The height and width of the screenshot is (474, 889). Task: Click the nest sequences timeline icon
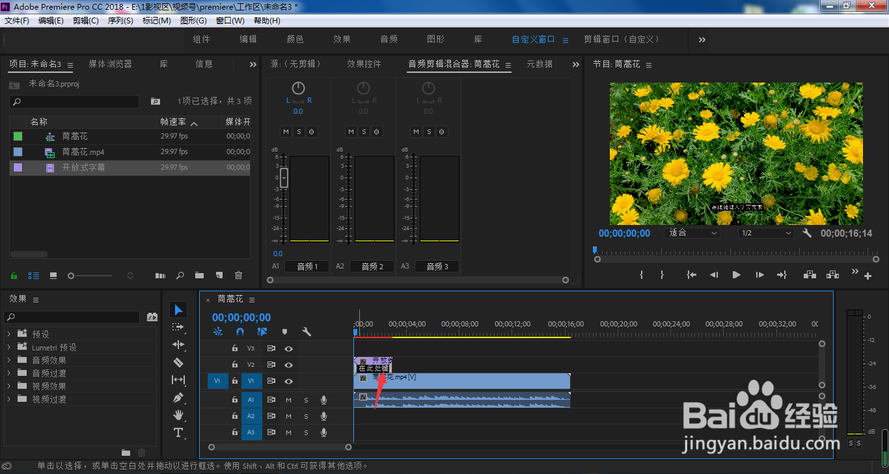[x=217, y=332]
